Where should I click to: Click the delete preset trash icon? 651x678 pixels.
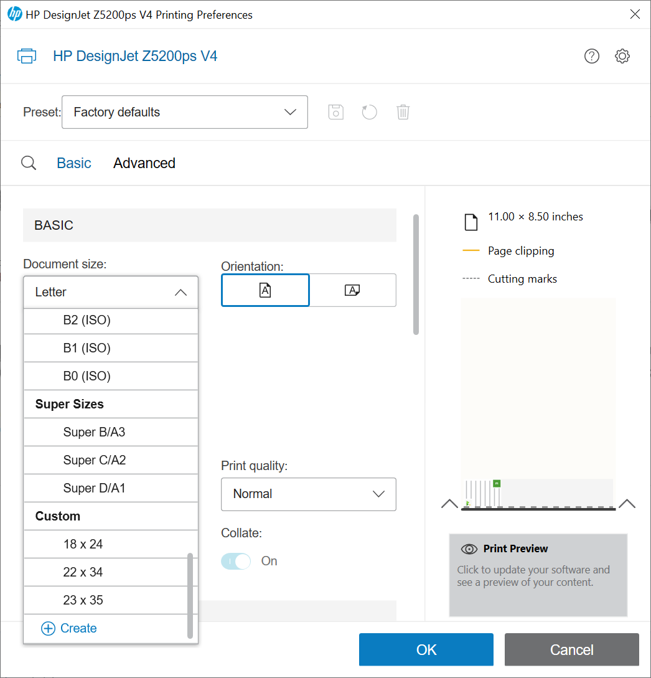[403, 112]
